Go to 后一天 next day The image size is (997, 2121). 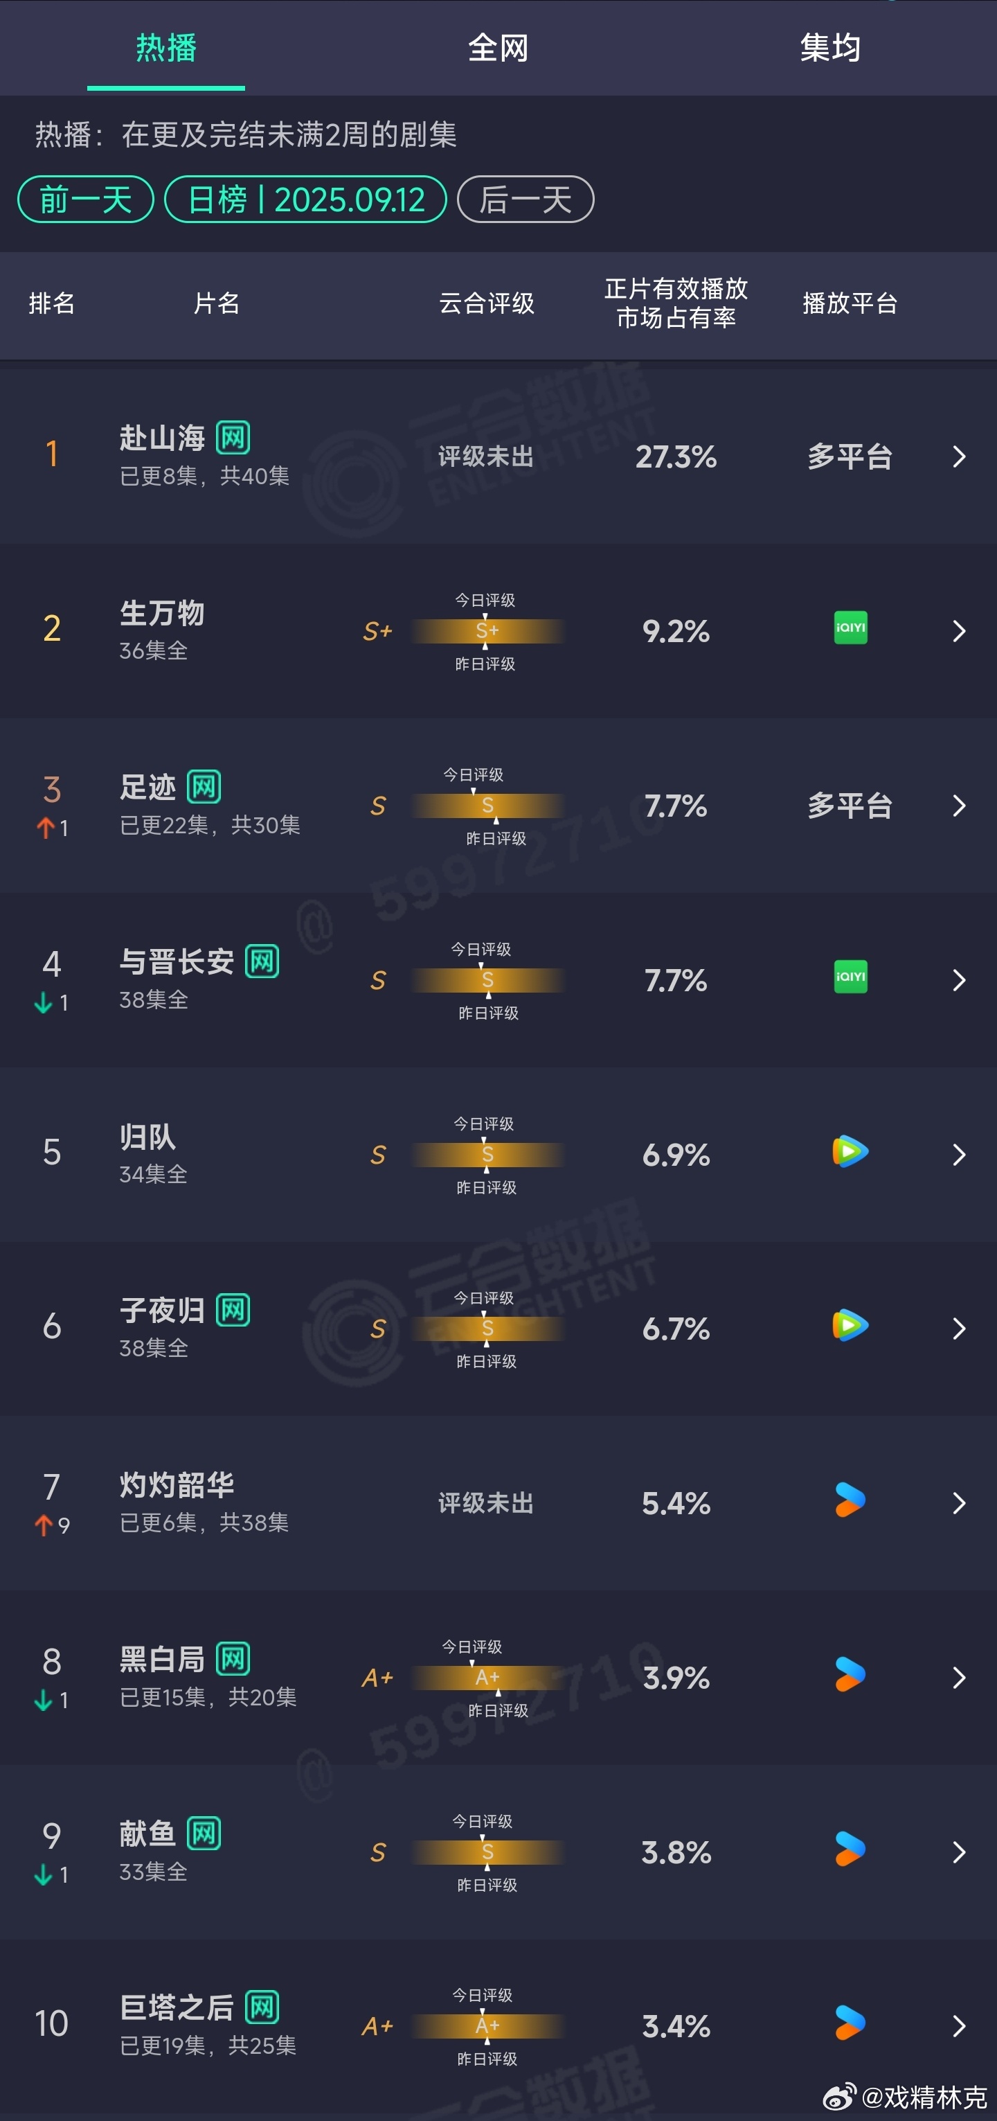[x=526, y=199]
